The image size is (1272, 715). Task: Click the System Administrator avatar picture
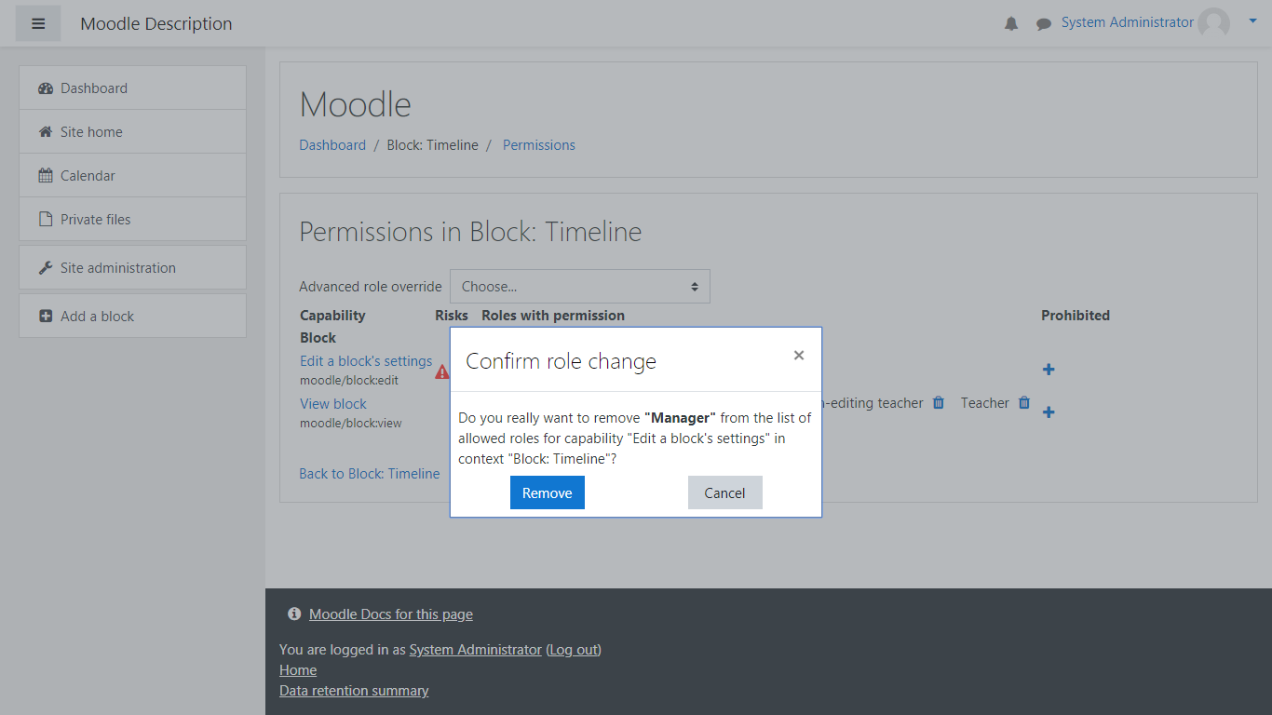point(1213,23)
